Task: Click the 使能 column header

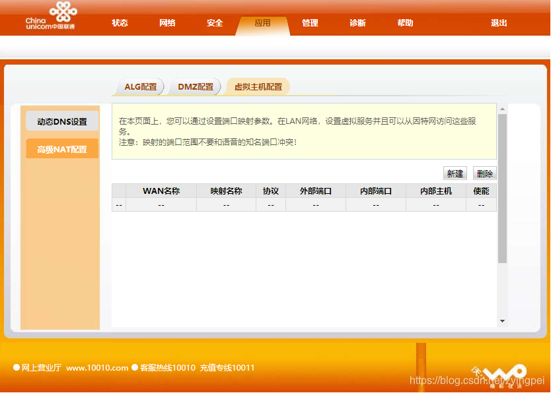Action: (x=482, y=191)
